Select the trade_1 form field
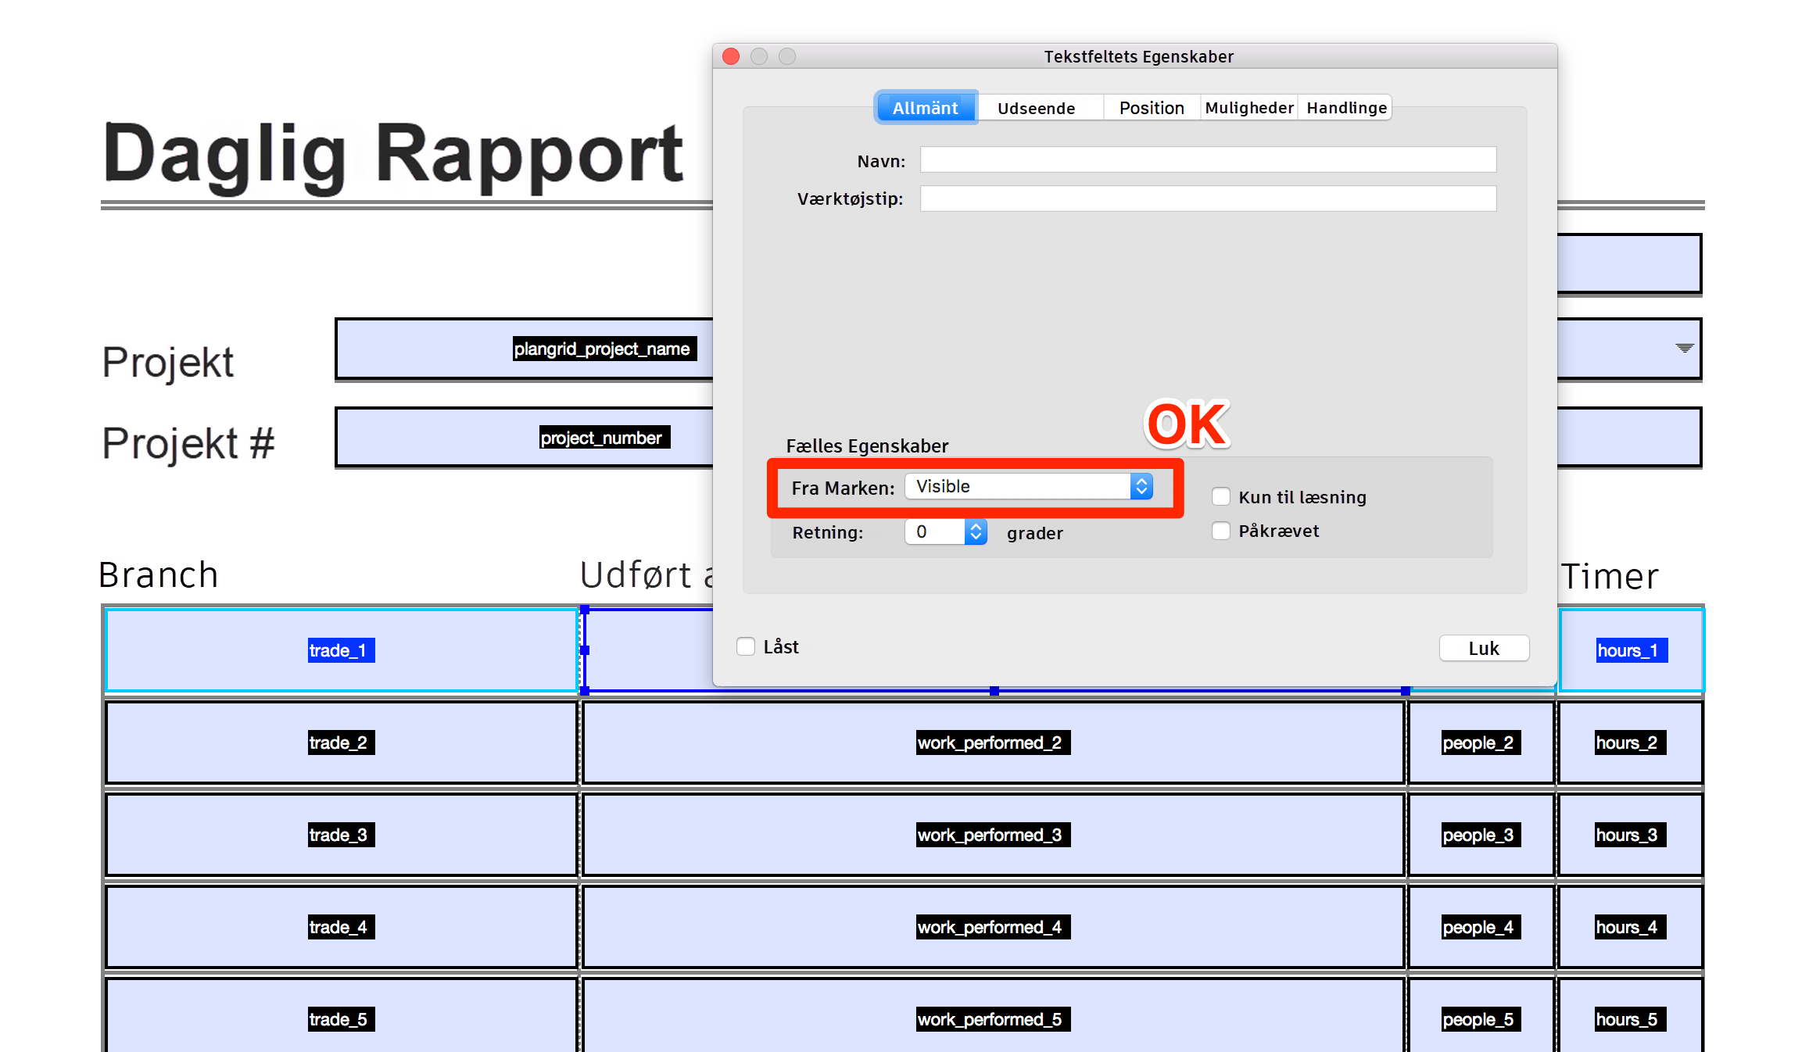The width and height of the screenshot is (1809, 1052). click(341, 650)
